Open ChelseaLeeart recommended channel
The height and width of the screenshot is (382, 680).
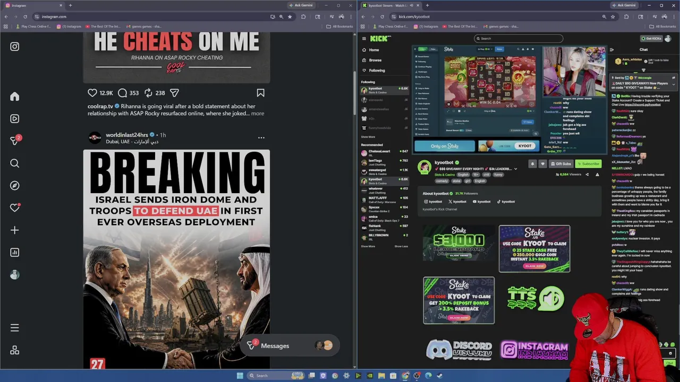point(385,153)
